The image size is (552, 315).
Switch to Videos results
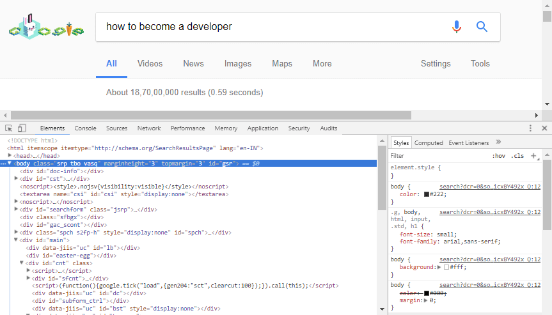150,64
